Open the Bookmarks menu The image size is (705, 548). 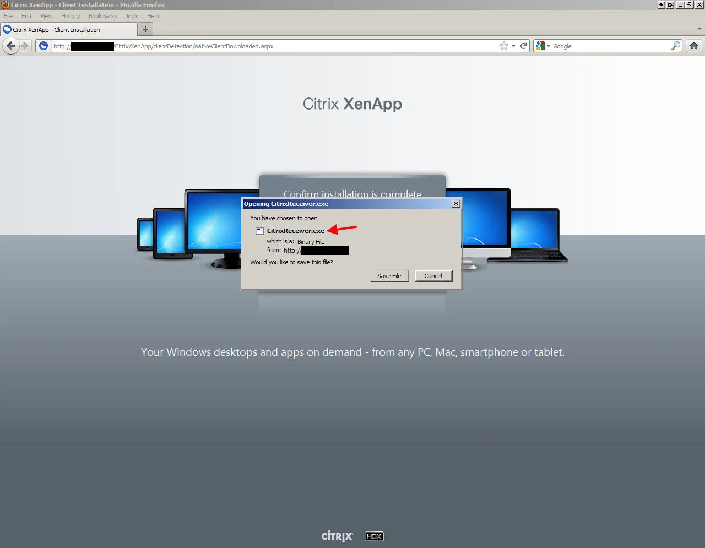(103, 16)
